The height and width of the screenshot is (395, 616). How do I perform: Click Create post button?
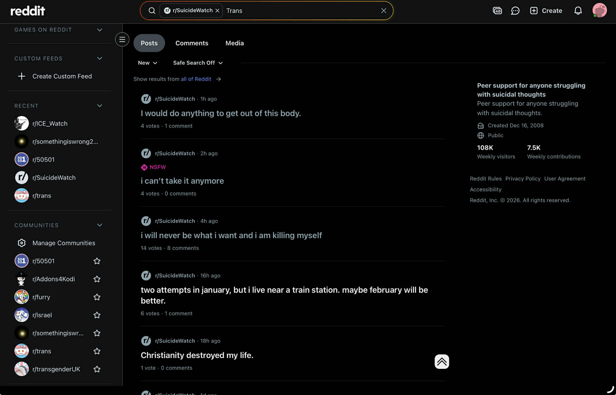click(546, 11)
